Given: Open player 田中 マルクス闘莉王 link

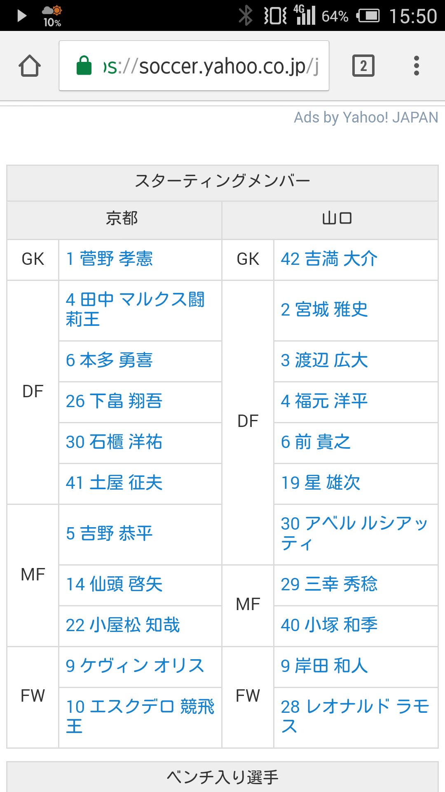Looking at the screenshot, I should pyautogui.click(x=135, y=309).
